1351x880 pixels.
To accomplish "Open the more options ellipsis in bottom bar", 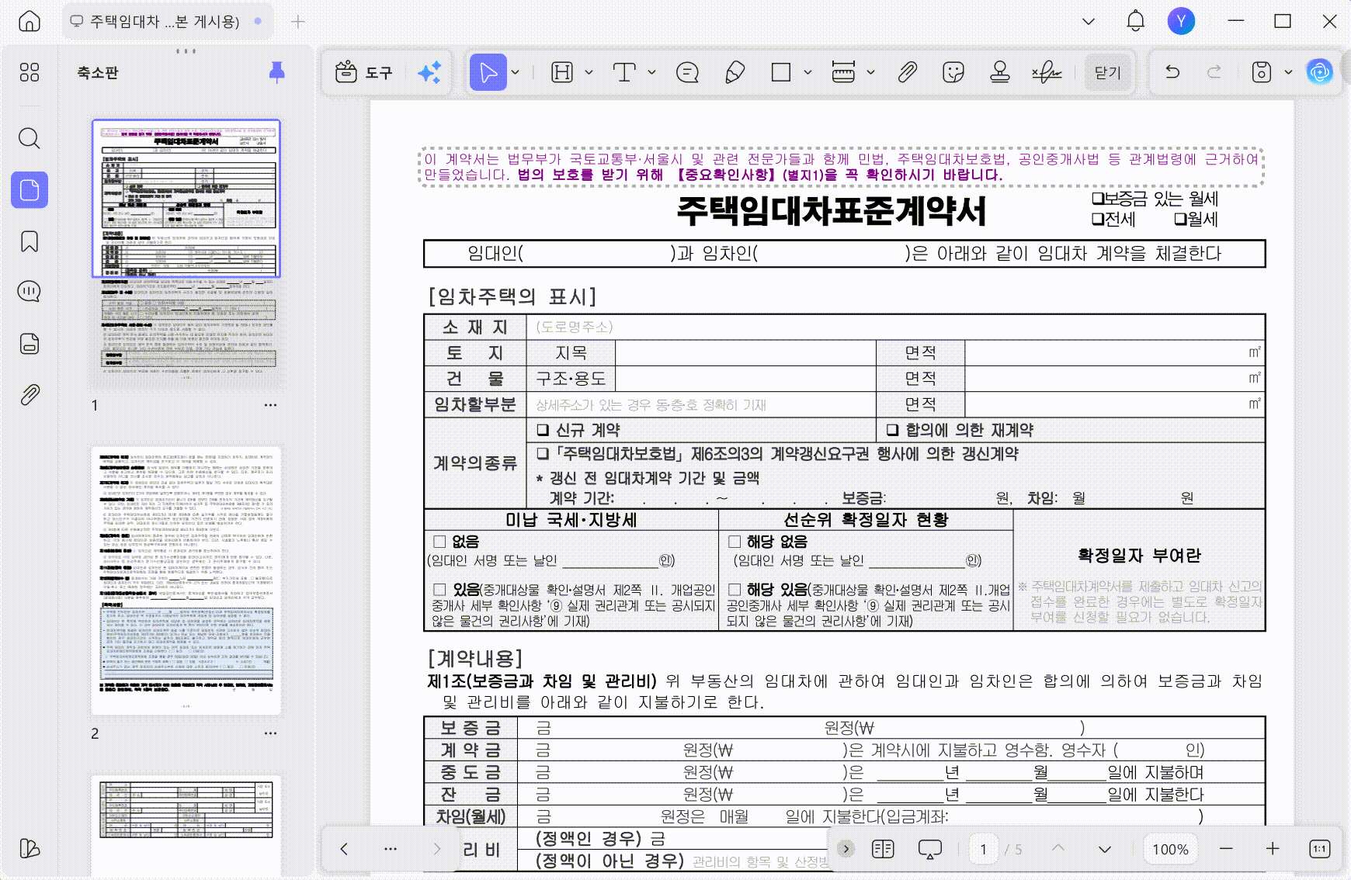I will pos(391,849).
